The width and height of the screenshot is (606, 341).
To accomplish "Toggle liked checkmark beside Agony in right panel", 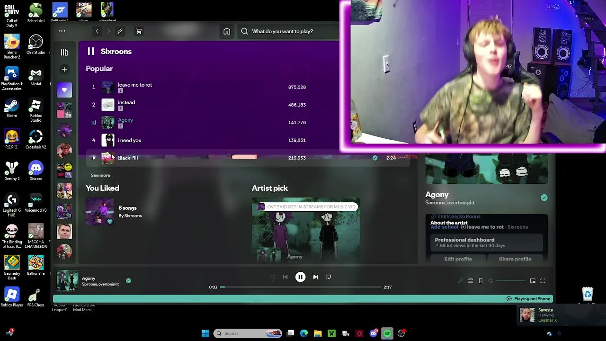I will 544,198.
